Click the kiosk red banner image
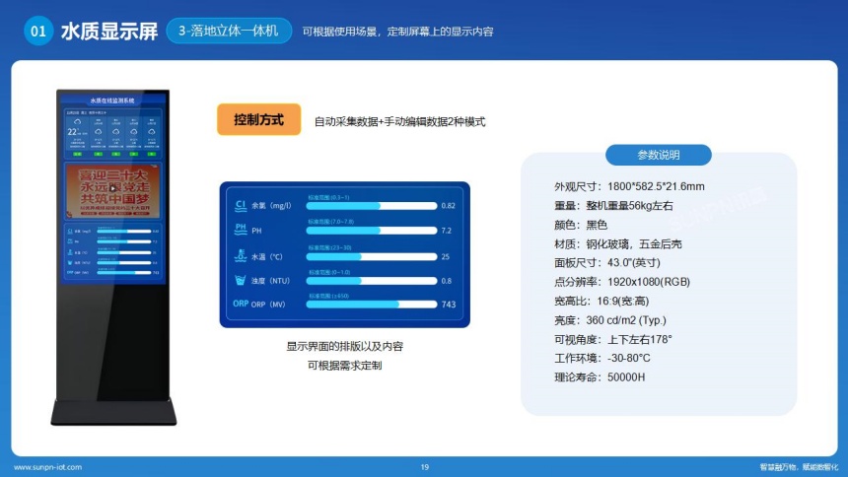Image resolution: width=848 pixels, height=477 pixels. (113, 191)
